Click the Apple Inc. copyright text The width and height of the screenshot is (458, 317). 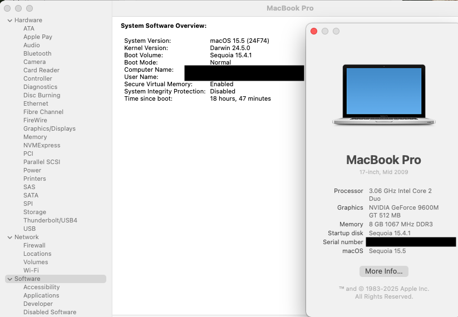coord(384,293)
